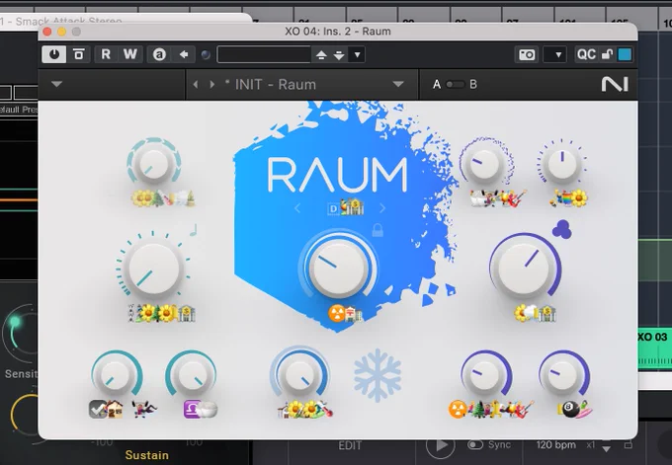This screenshot has width=672, height=465.
Task: Open the preset management dropdown arrow
Action: click(x=357, y=55)
